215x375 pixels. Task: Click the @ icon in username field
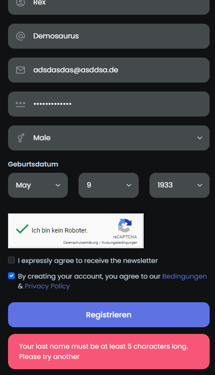(21, 36)
